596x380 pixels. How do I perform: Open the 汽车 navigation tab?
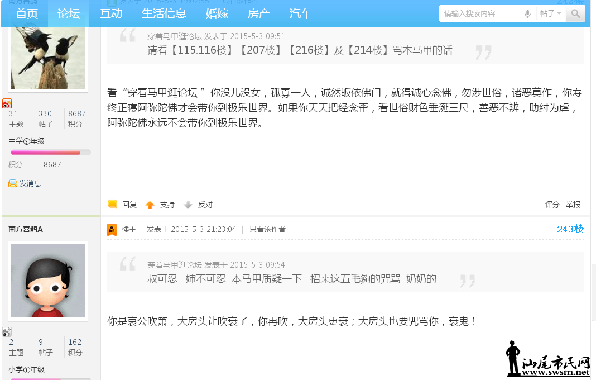(x=300, y=14)
